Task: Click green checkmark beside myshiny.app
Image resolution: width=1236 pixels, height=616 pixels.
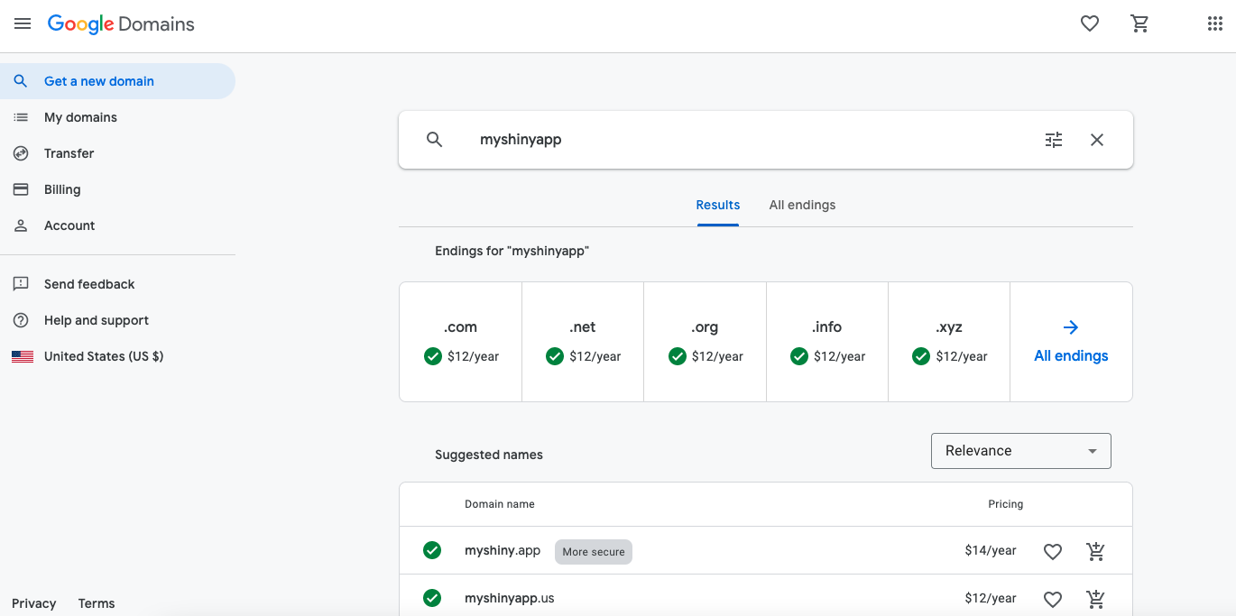Action: [432, 550]
